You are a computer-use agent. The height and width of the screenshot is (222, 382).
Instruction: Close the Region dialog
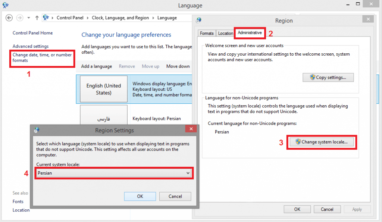368,19
